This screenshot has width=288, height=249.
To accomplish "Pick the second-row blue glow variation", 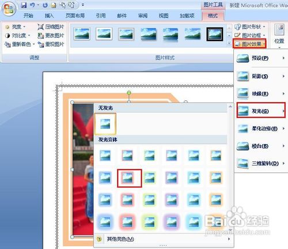I will click(x=105, y=178).
